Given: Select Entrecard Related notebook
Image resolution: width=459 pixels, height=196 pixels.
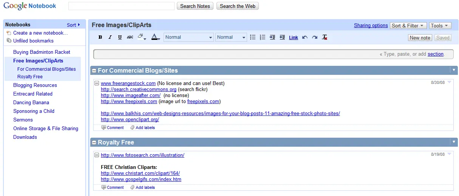Looking at the screenshot, I should 33,94.
